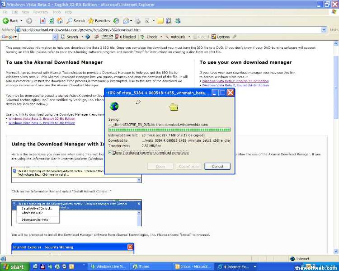Click the Back navigation arrow icon
The image size is (339, 271).
[x=6, y=21]
